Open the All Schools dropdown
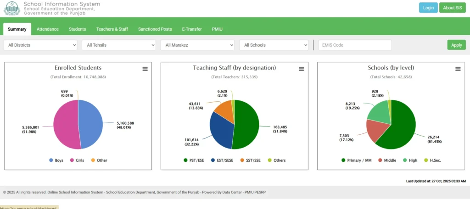The height and width of the screenshot is (209, 470). [274, 45]
